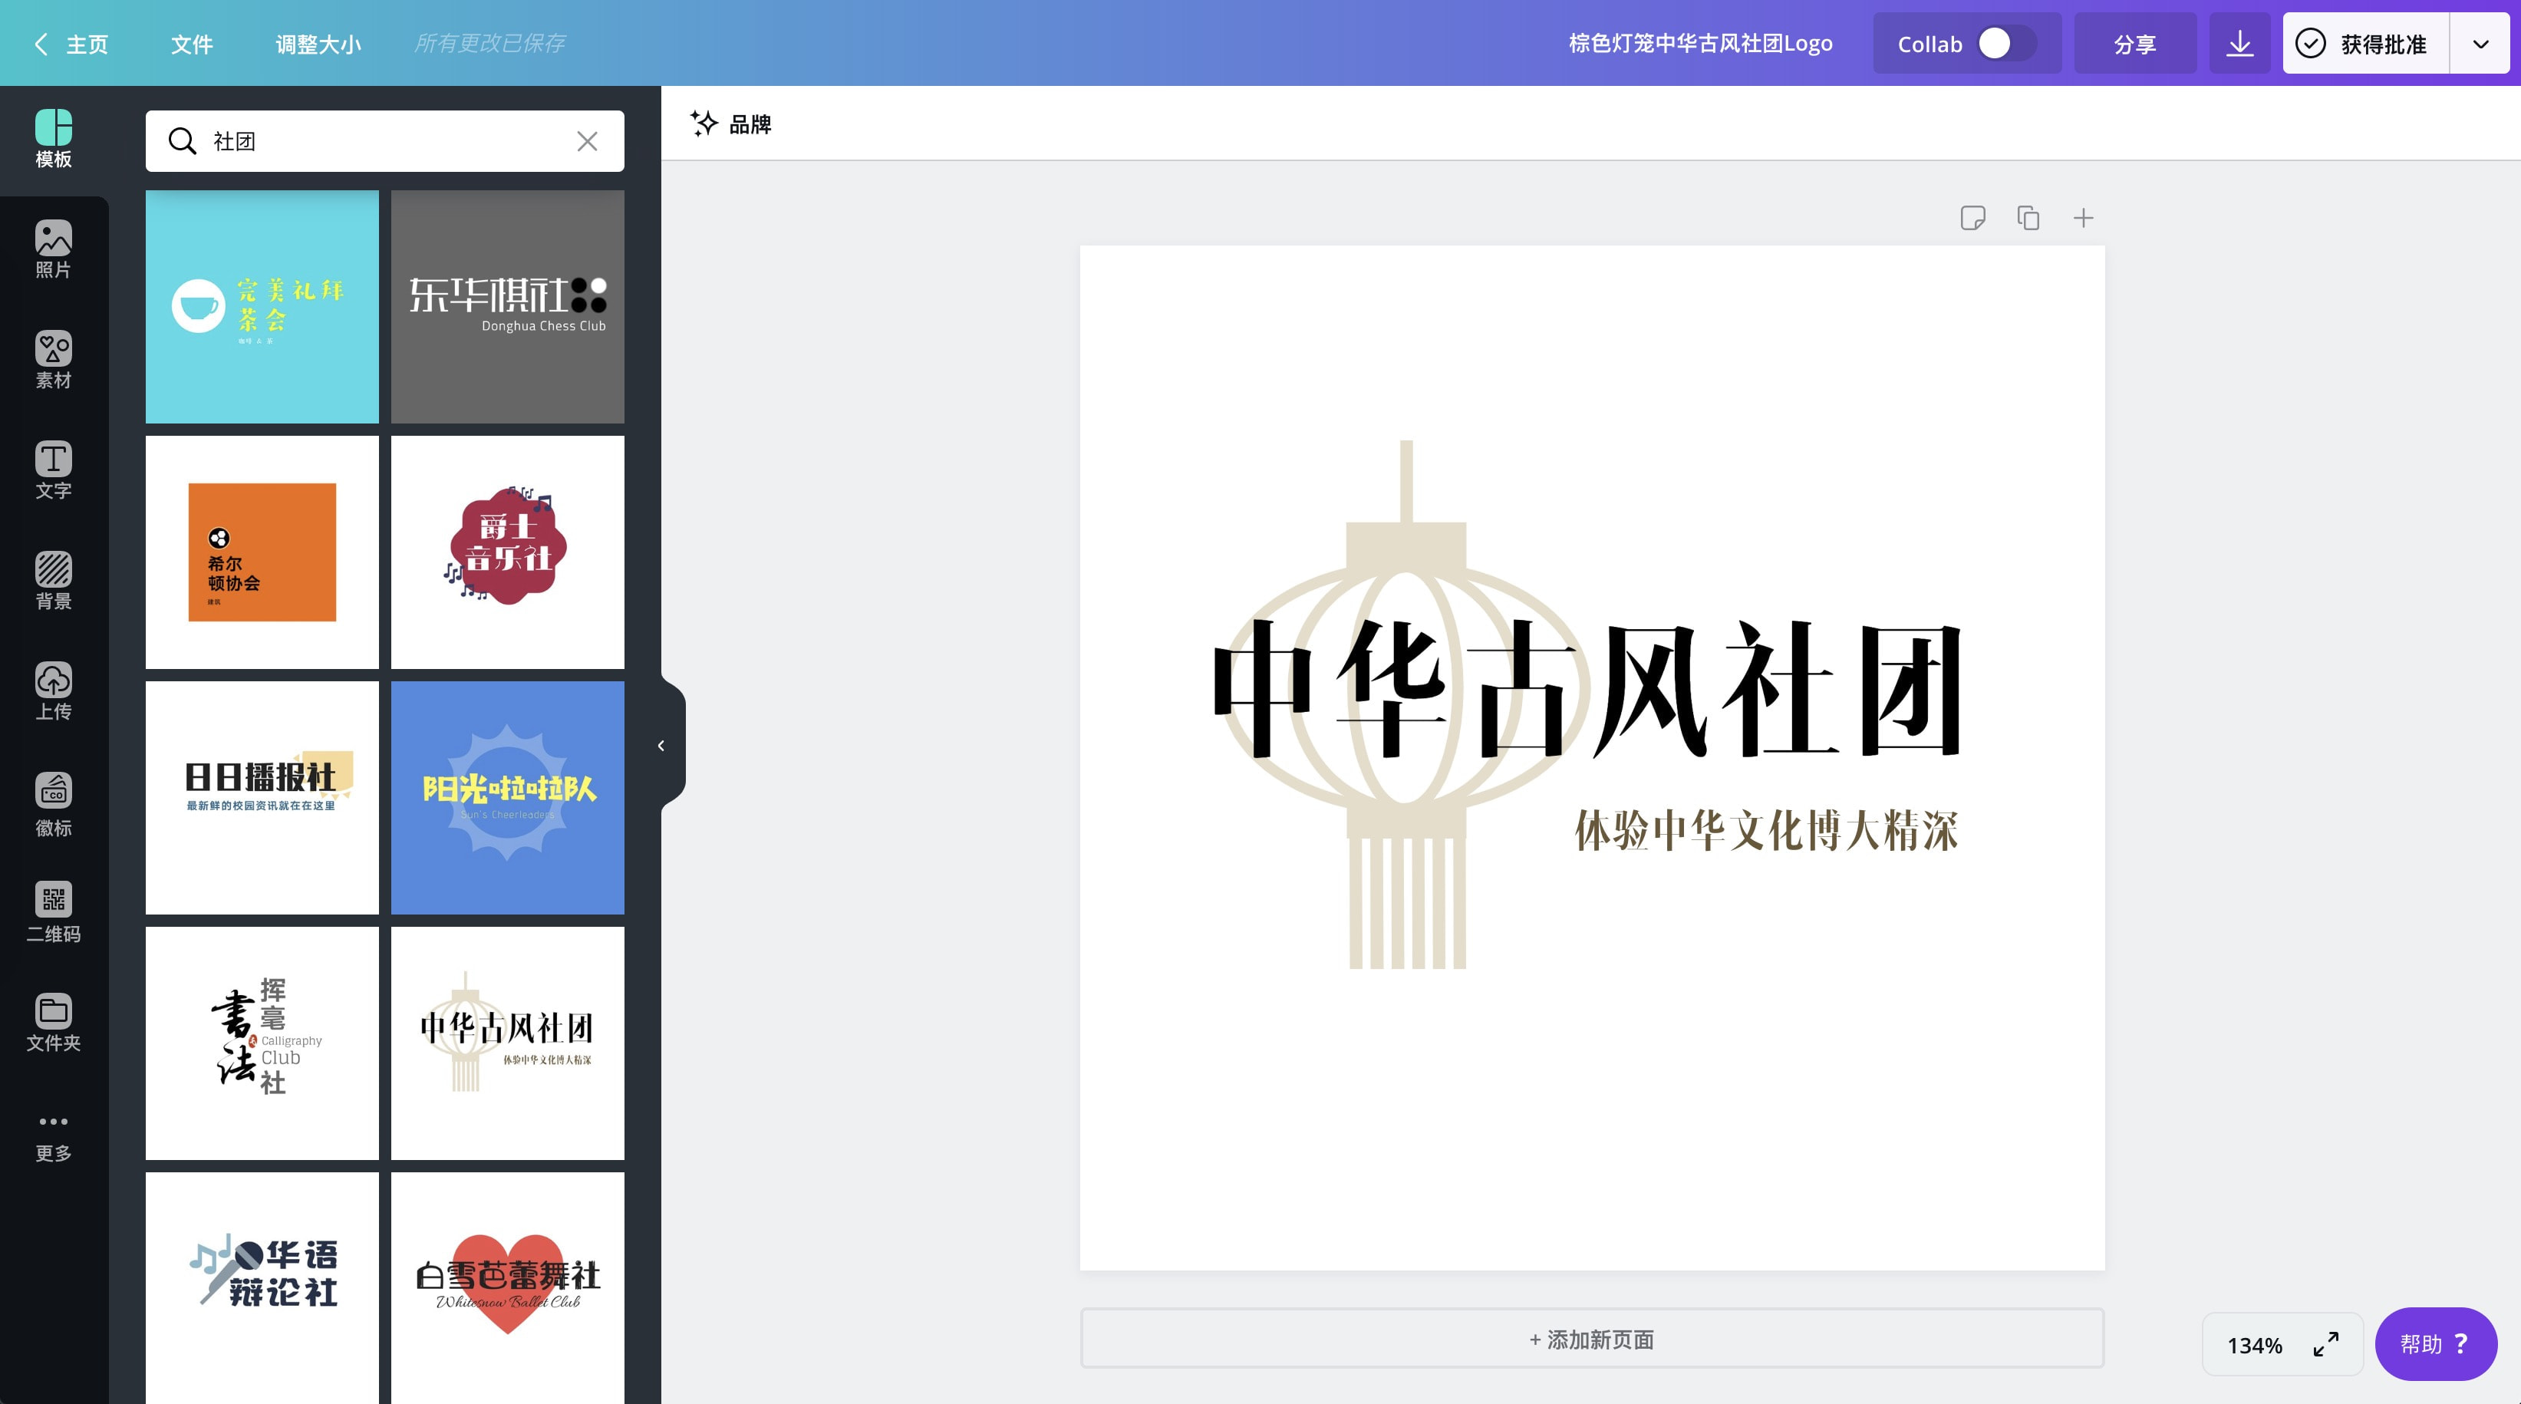
Task: Open the Upload (上传) panel
Action: click(53, 690)
